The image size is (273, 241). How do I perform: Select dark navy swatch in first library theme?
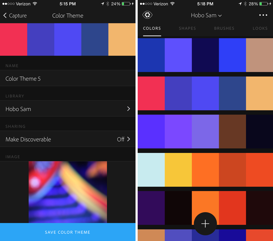(x=205, y=55)
